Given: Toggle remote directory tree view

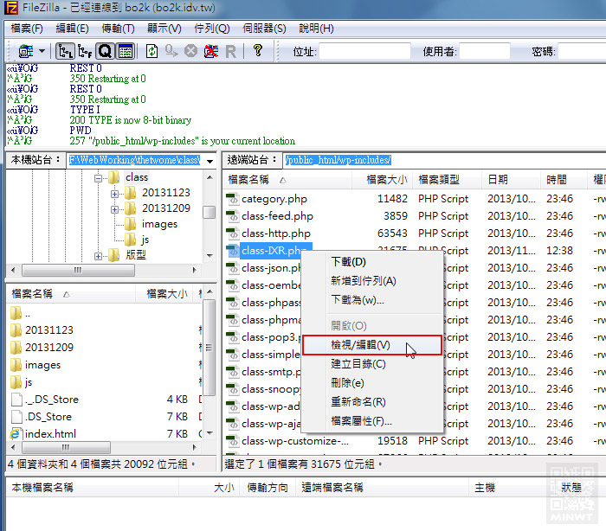Looking at the screenshot, I should (85, 51).
